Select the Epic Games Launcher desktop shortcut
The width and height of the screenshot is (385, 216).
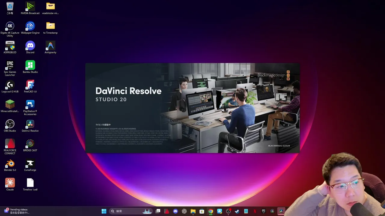(10, 68)
